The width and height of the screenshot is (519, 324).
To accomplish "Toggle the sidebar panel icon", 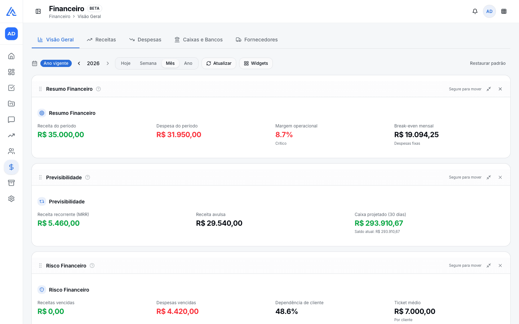I will 38,12.
